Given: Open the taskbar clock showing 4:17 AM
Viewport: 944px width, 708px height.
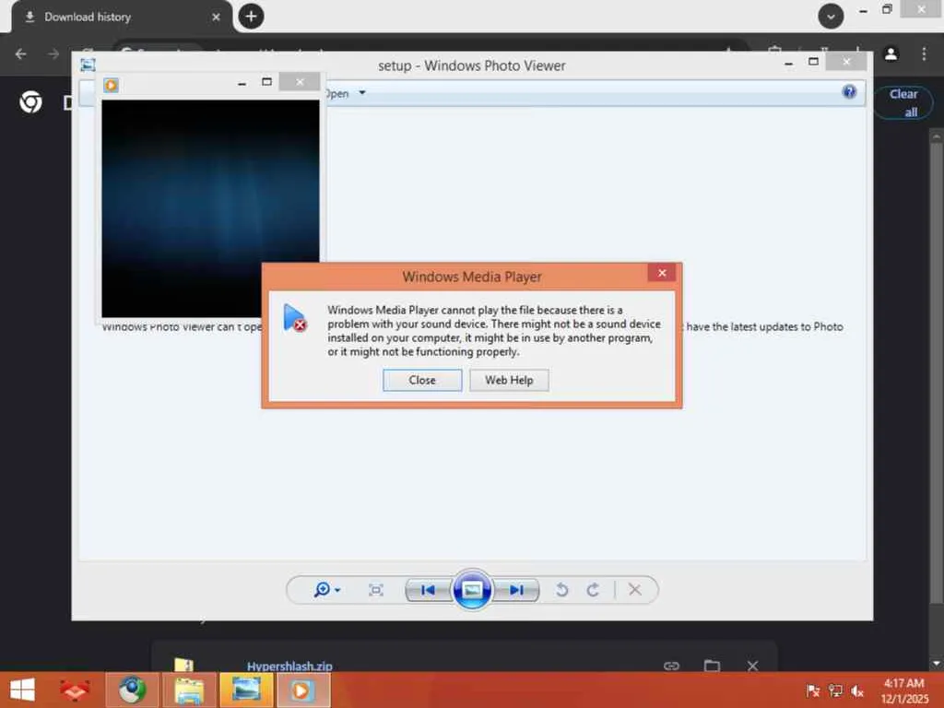Looking at the screenshot, I should [903, 690].
